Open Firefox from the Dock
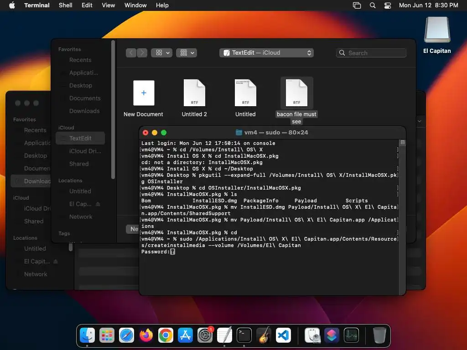The height and width of the screenshot is (350, 467). [x=146, y=335]
